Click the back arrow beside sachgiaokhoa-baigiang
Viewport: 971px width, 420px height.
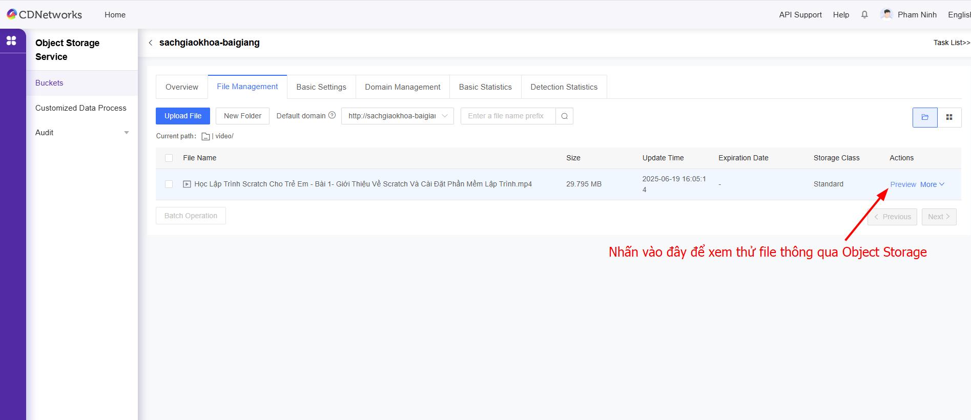pyautogui.click(x=151, y=43)
